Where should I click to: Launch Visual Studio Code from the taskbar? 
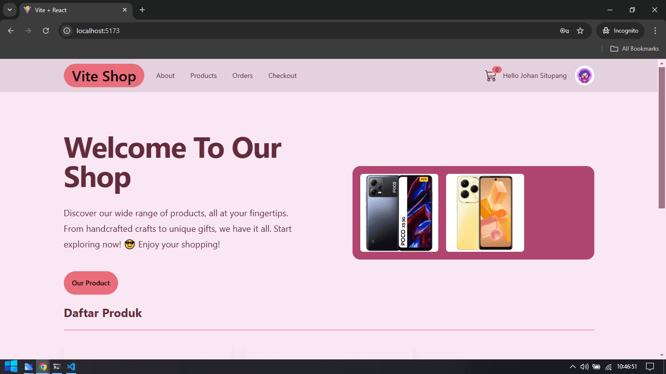[x=71, y=366]
